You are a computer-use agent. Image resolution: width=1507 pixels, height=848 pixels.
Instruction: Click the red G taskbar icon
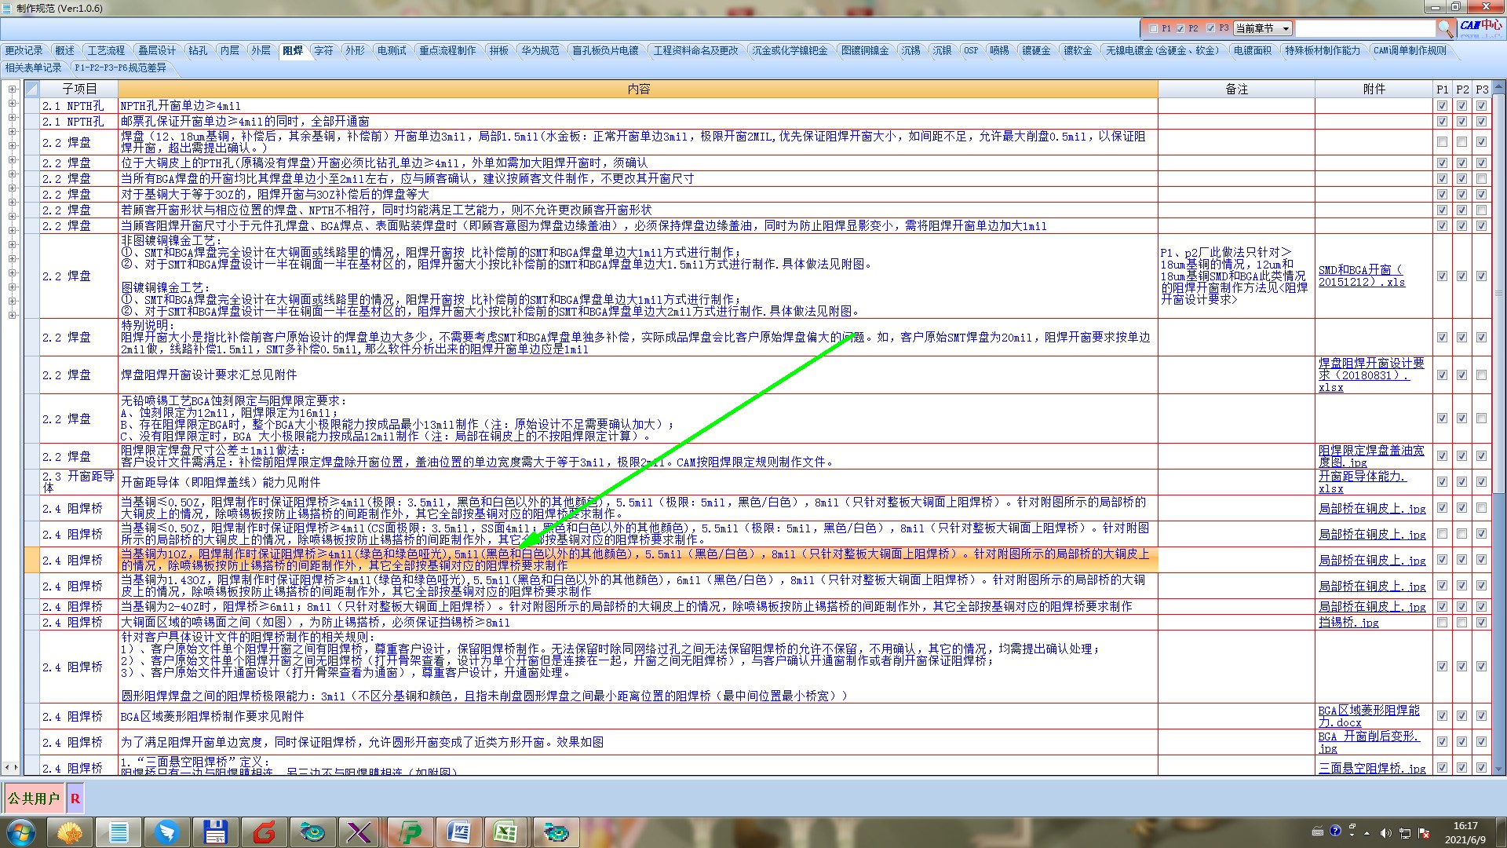pyautogui.click(x=265, y=832)
